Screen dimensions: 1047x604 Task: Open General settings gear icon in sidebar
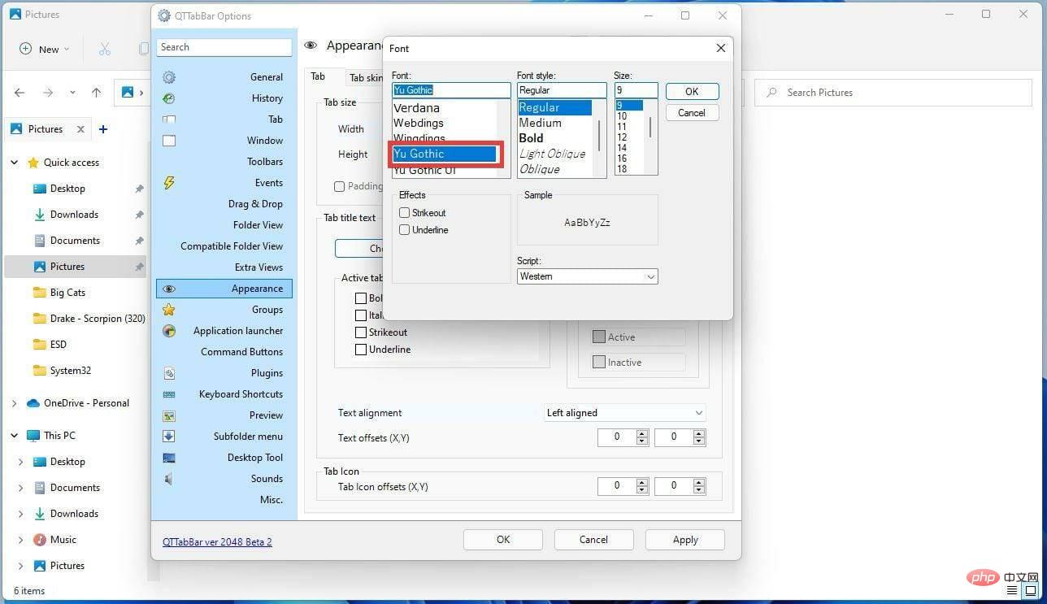click(x=169, y=77)
